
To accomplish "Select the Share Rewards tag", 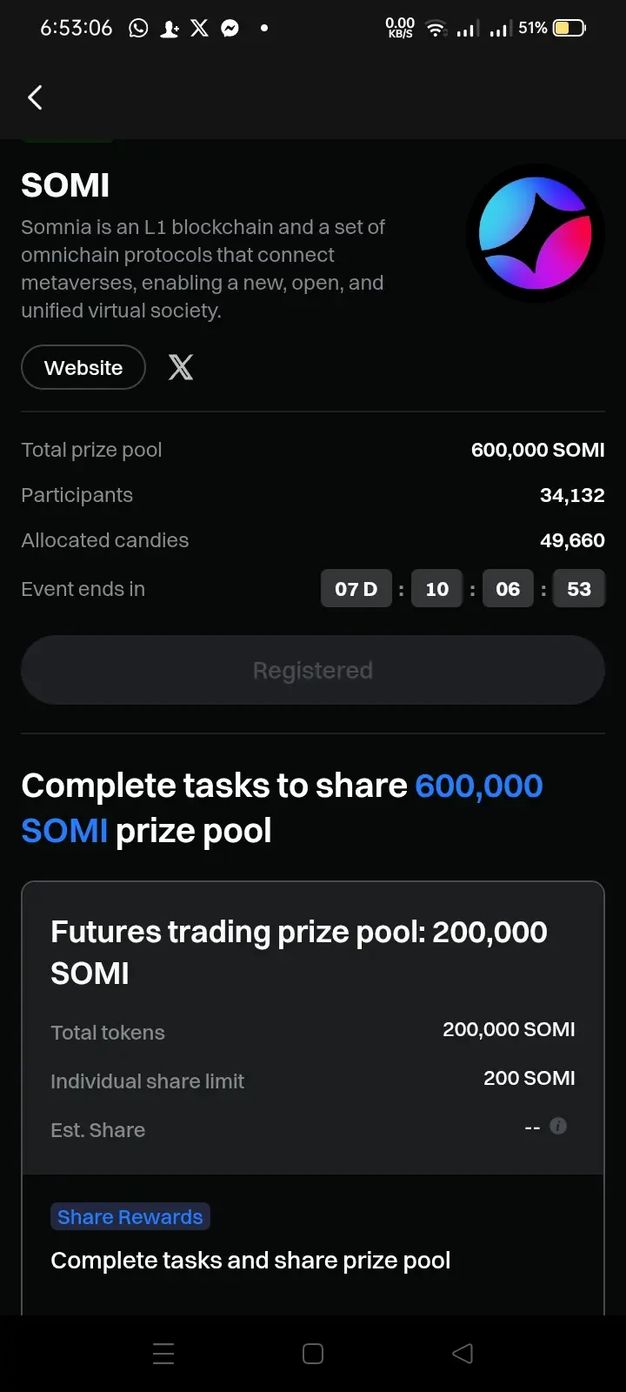I will coord(130,1216).
